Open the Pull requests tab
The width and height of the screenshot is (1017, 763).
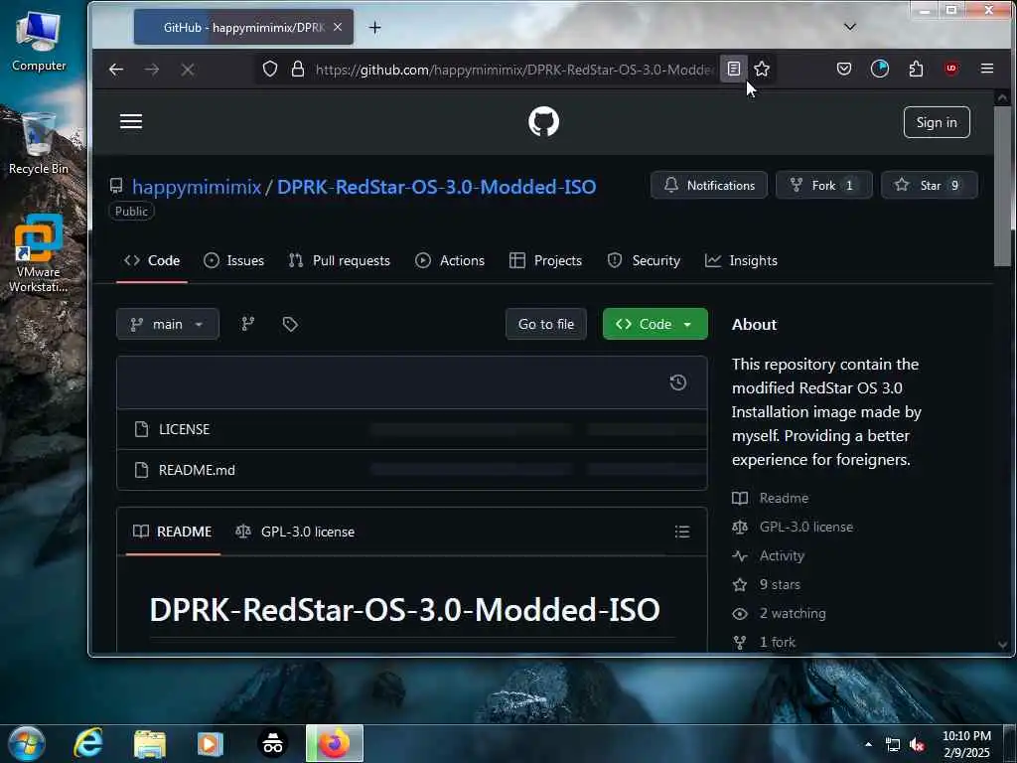(x=340, y=261)
